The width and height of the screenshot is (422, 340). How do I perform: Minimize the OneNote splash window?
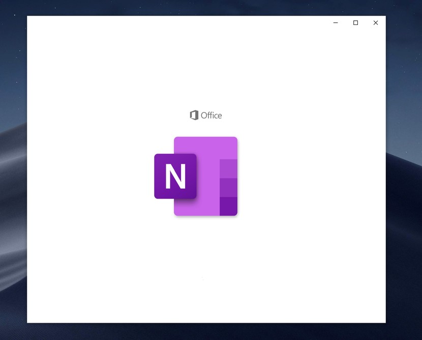coord(335,23)
